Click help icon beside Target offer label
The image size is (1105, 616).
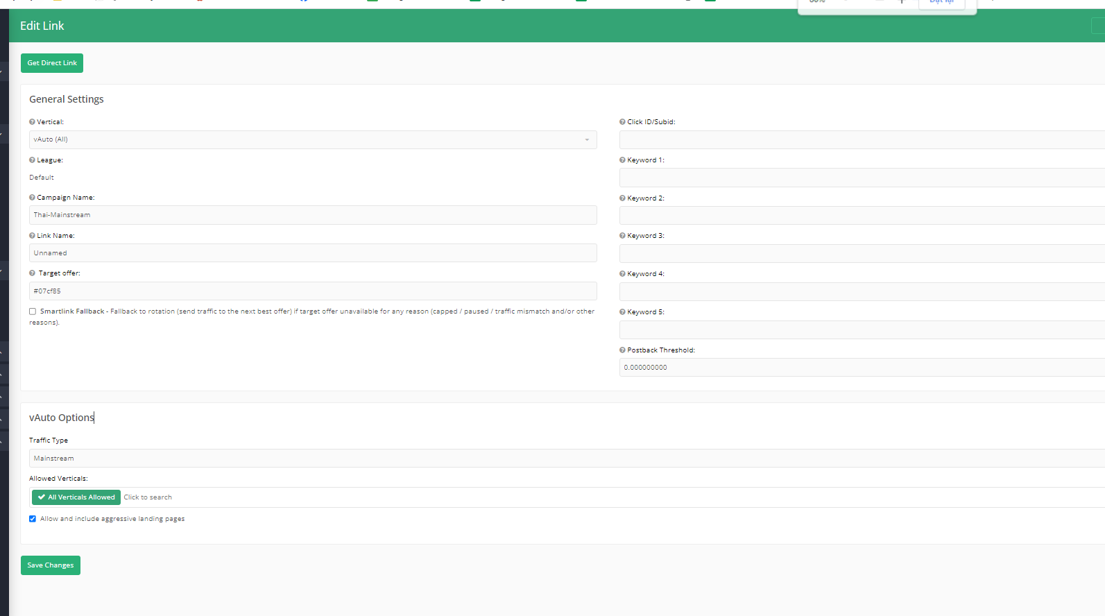32,273
